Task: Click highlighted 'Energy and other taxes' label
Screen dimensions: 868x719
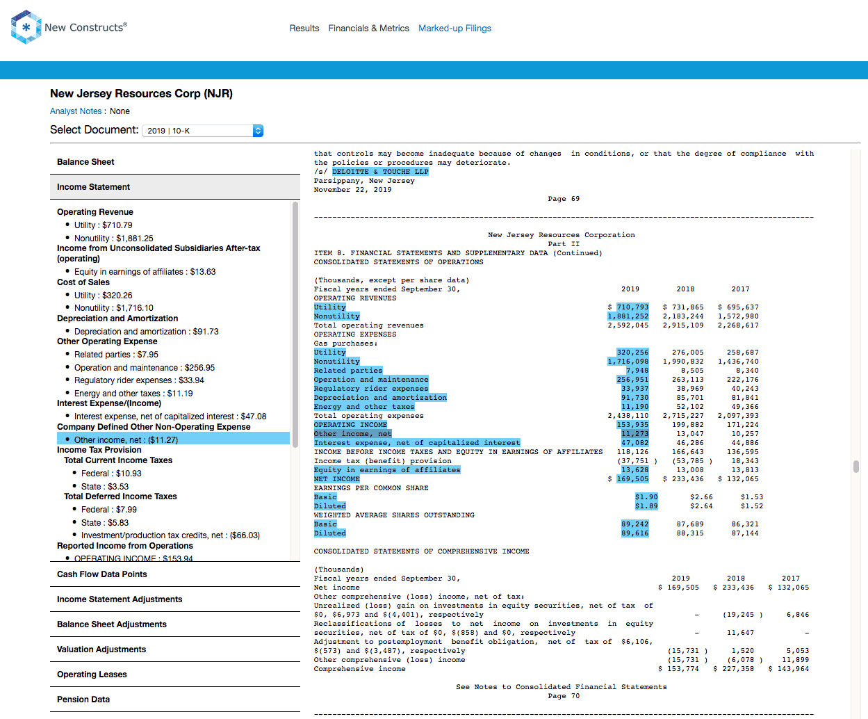Action: (x=364, y=407)
